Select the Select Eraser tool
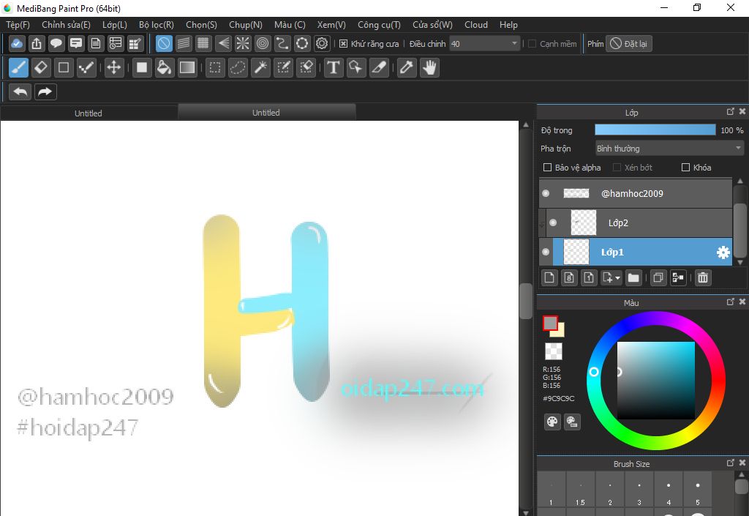This screenshot has height=516, width=749. point(306,67)
